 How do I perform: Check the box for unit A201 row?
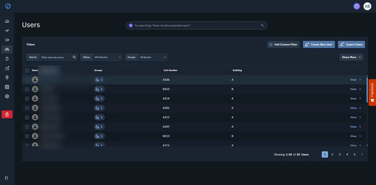[x=27, y=108]
